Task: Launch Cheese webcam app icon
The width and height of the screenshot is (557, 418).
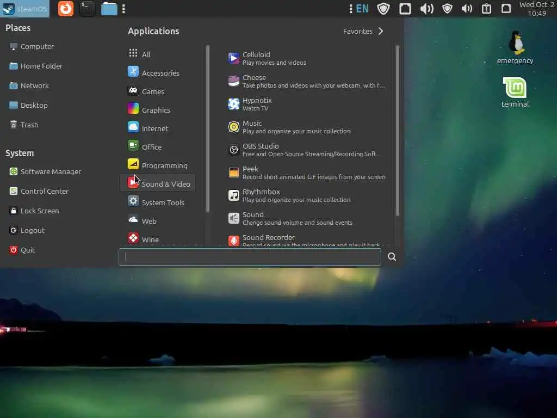Action: coord(233,81)
